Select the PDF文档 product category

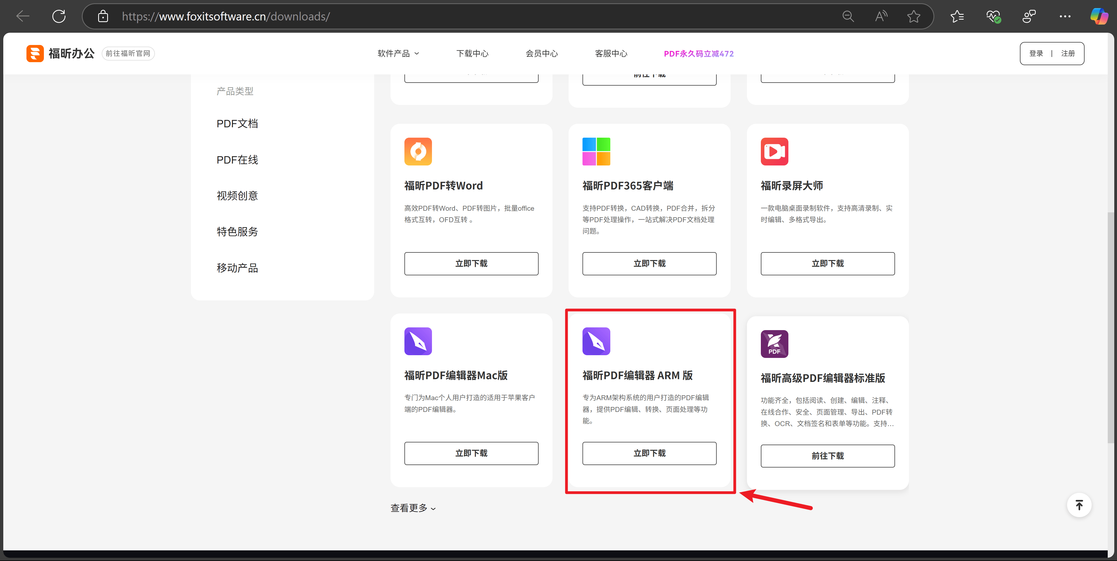coord(237,123)
